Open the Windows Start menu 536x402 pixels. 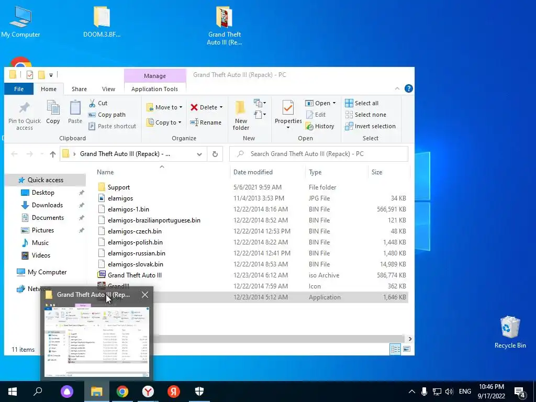point(13,392)
